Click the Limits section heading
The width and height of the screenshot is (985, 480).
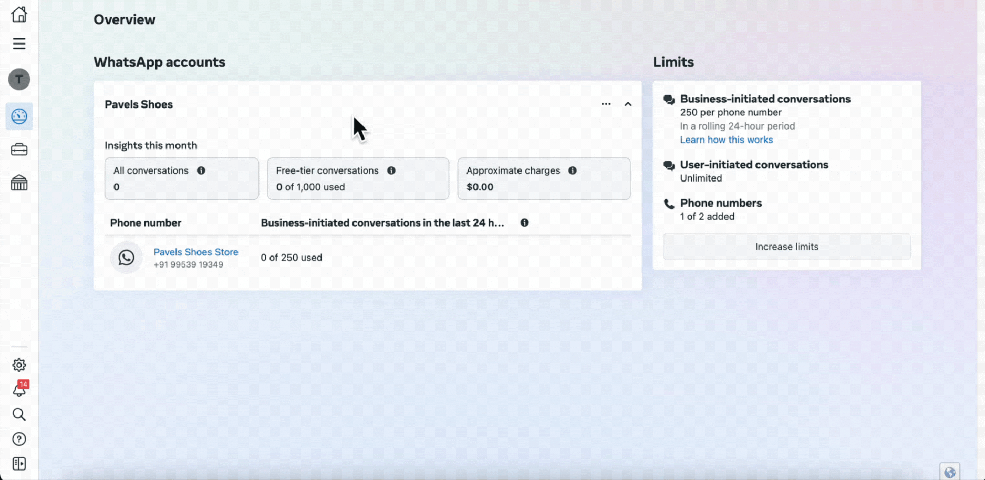point(673,62)
